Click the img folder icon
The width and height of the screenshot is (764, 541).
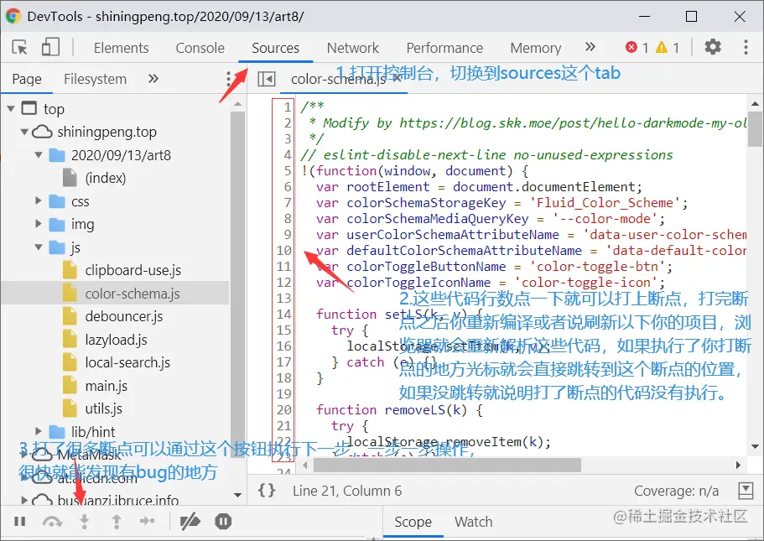point(57,224)
